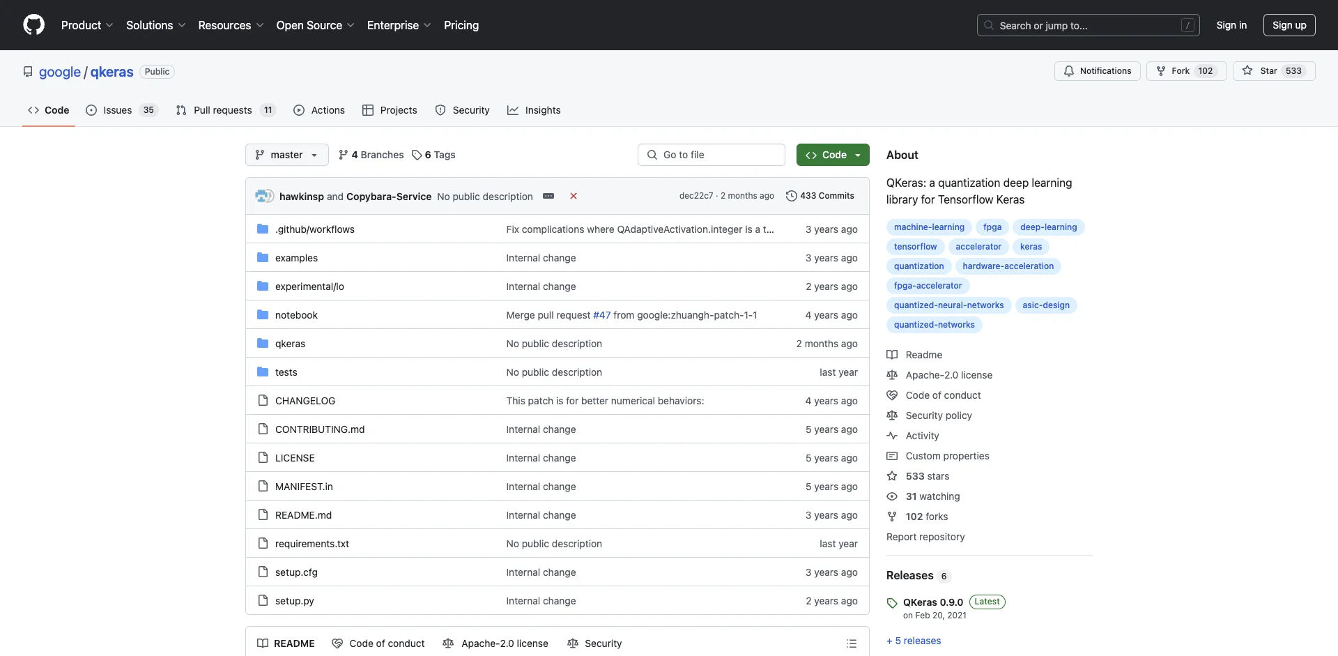Open the Enterprise dropdown

[399, 25]
